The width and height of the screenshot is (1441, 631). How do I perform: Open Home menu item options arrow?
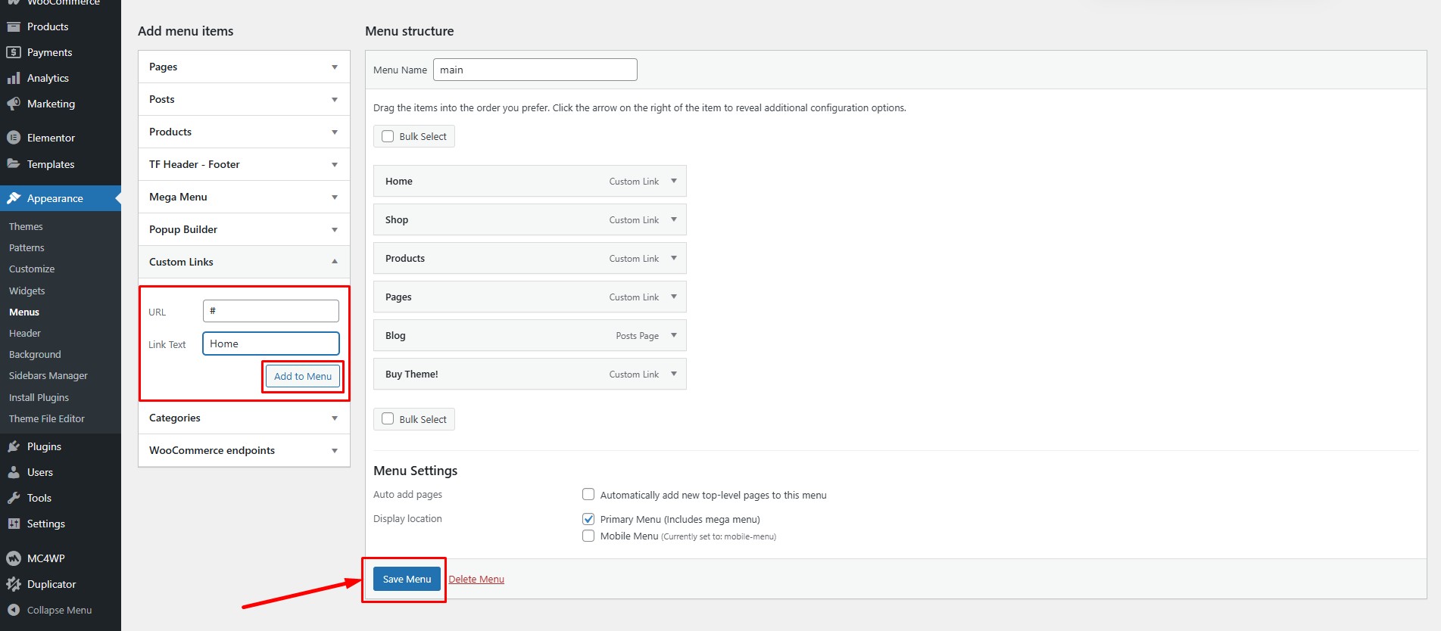coord(674,182)
